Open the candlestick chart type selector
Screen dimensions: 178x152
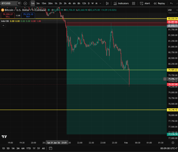[x=107, y=3]
